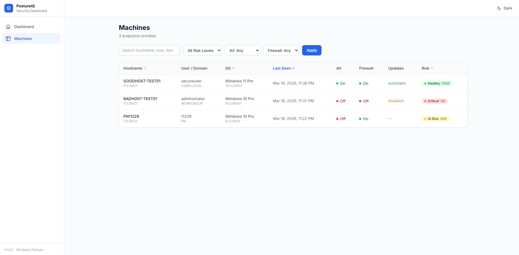This screenshot has width=519, height=255.
Task: Open the All Risk Levels dropdown
Action: pyautogui.click(x=202, y=50)
